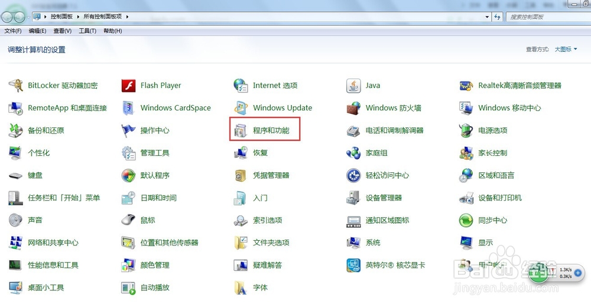This screenshot has height=308, width=591.
Task: Open 轻松访问中心 icon
Action: tap(353, 175)
